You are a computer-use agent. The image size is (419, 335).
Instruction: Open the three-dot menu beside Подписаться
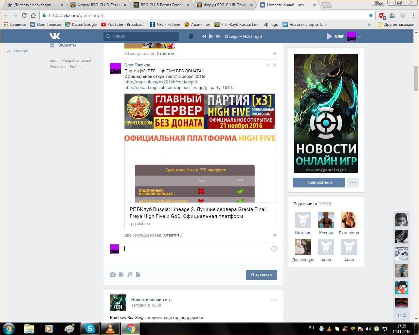(353, 183)
